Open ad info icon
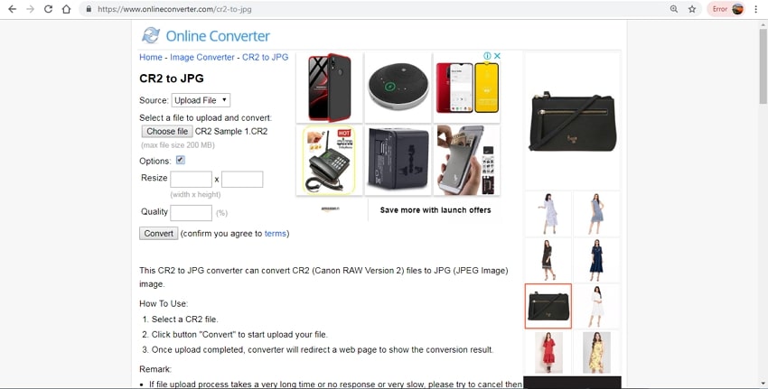This screenshot has height=389, width=768. point(487,56)
